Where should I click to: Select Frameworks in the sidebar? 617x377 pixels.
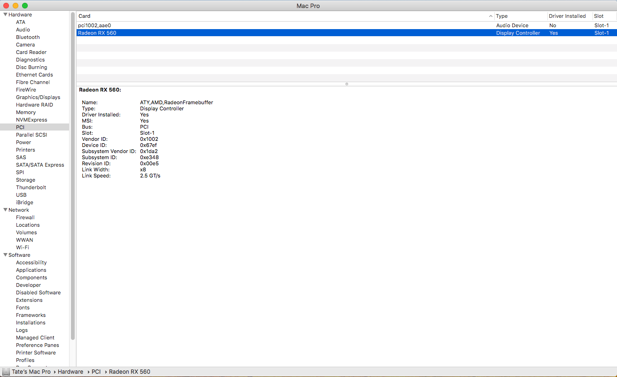pos(31,315)
